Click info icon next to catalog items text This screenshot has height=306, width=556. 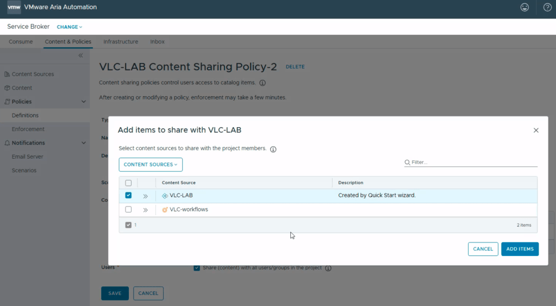click(263, 83)
